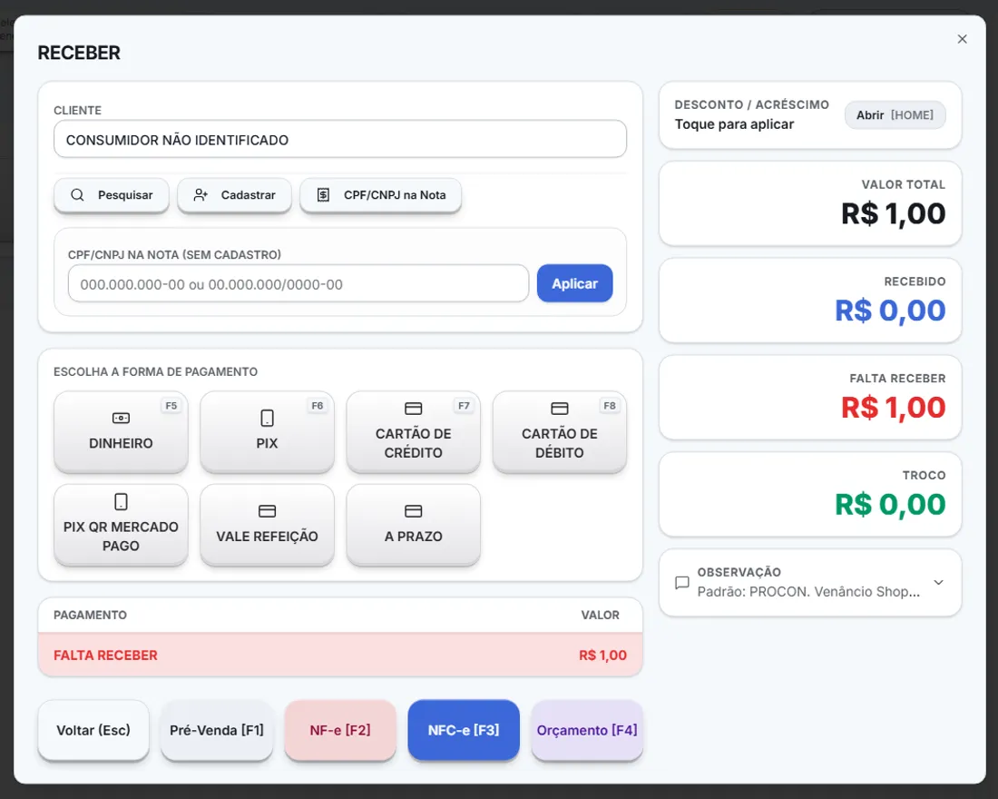Click the VALOR TOTAL amount R$ 1,00
The height and width of the screenshot is (799, 998).
tap(894, 213)
